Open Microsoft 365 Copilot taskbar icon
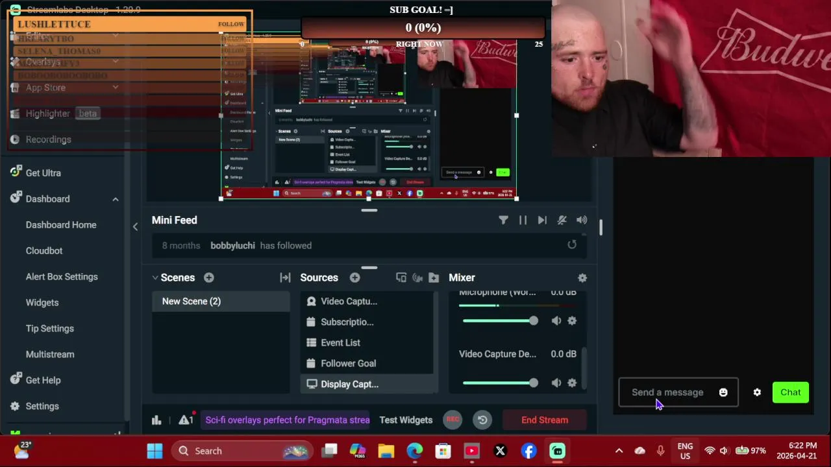Viewport: 831px width, 467px height. pyautogui.click(x=358, y=451)
